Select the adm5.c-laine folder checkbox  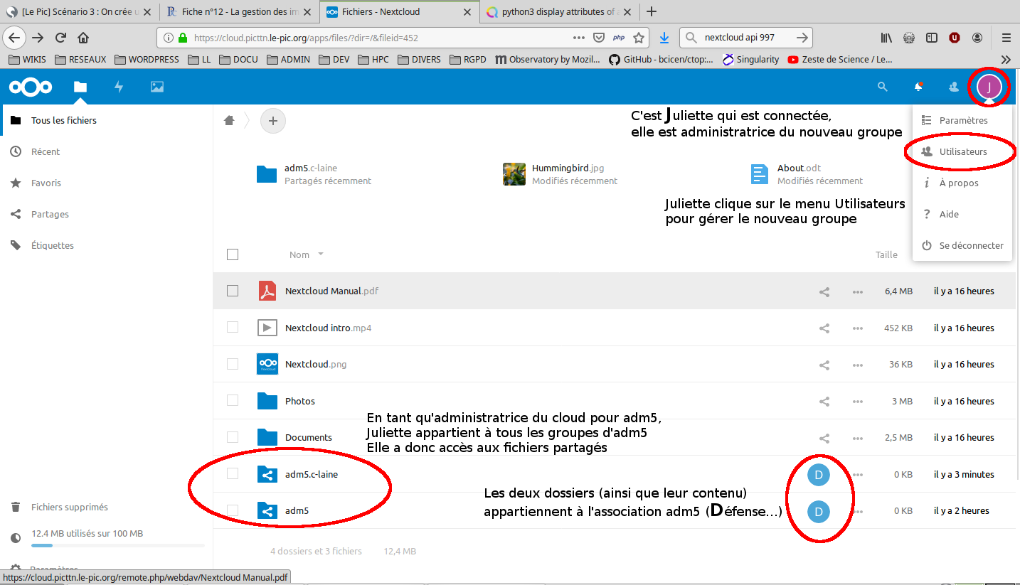tap(233, 473)
